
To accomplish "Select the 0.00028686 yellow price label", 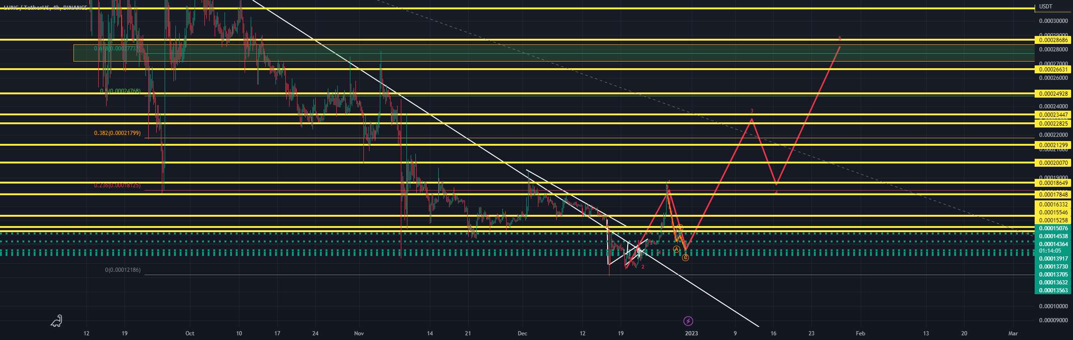I will pos(1052,41).
